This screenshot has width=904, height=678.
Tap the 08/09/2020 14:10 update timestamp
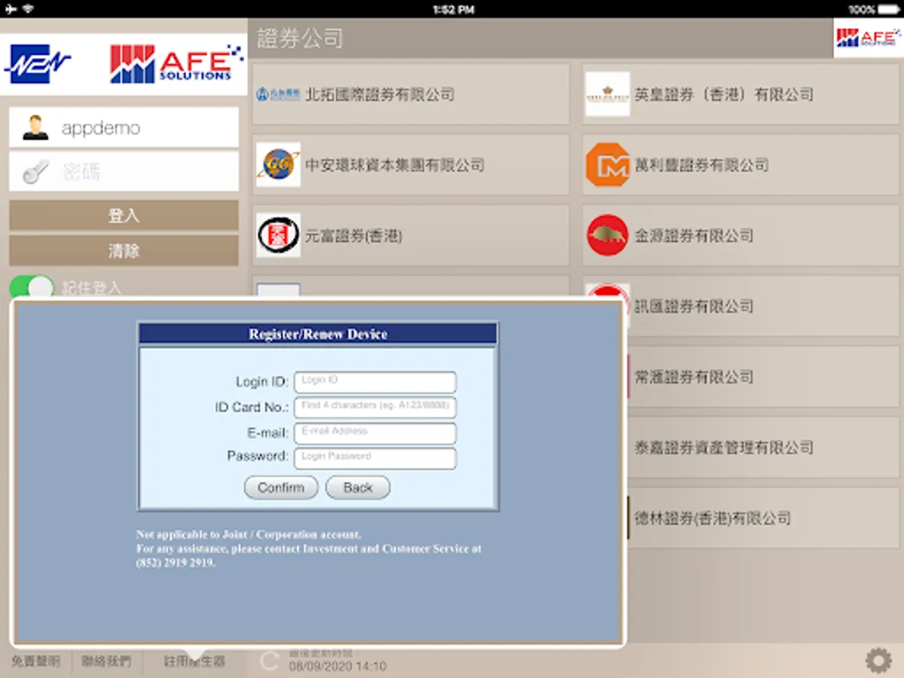[x=337, y=667]
